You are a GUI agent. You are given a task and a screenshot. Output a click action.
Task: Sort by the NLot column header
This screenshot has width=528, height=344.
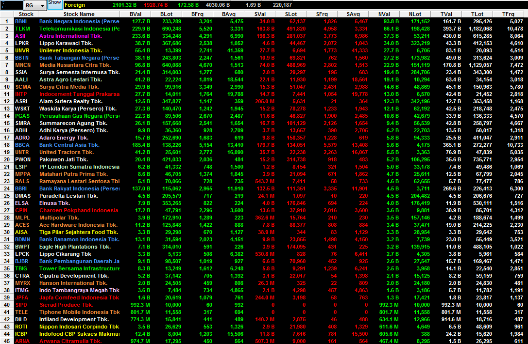coord(415,14)
